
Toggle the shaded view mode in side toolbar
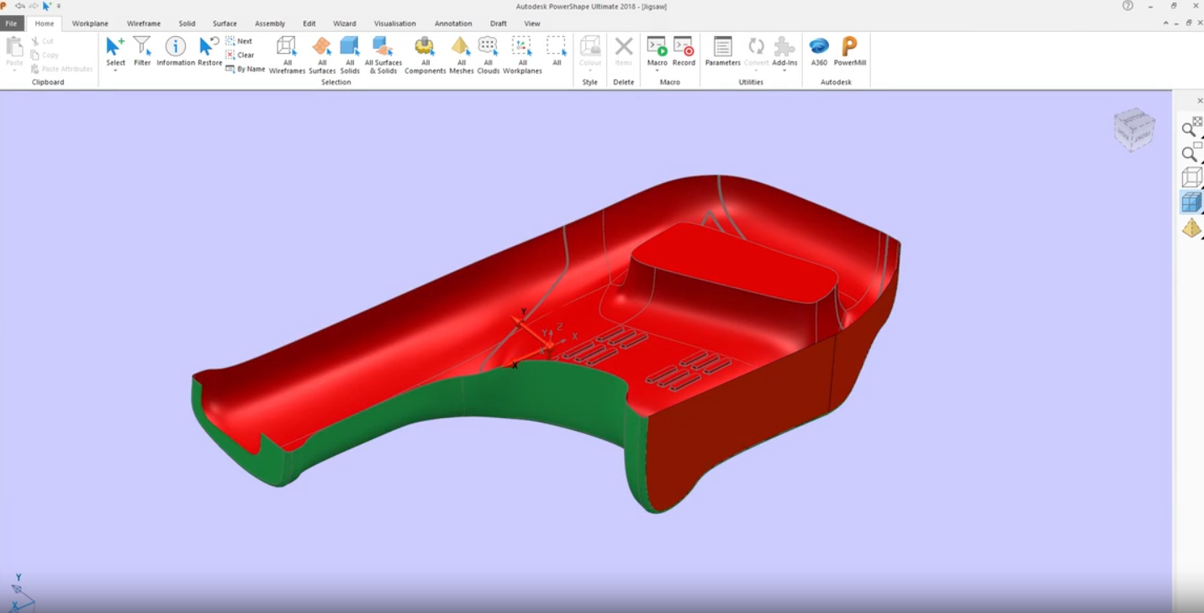click(1191, 202)
